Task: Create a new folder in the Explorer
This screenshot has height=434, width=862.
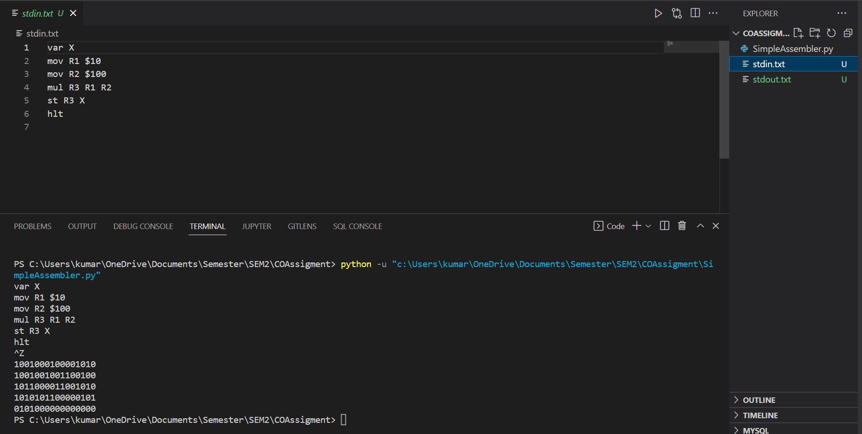Action: click(x=815, y=33)
